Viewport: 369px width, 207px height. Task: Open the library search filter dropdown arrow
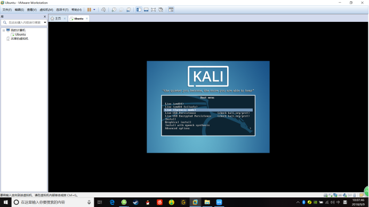(x=45, y=22)
